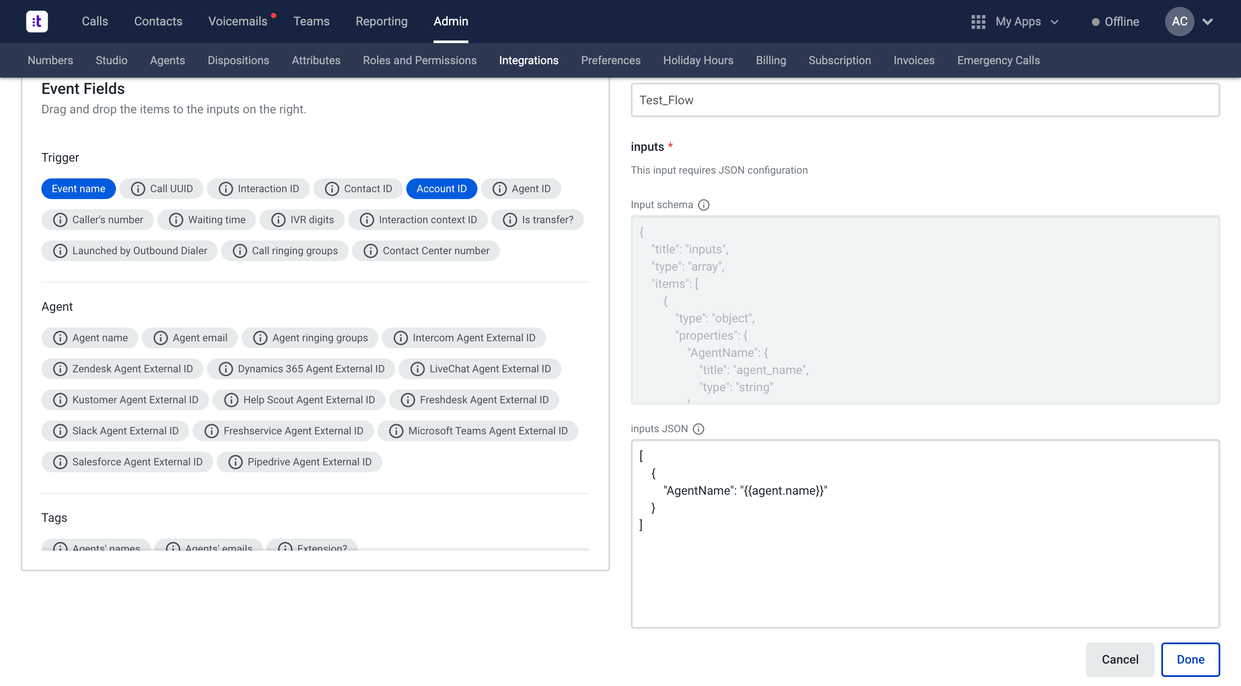Open the Invoices tab

tap(914, 60)
